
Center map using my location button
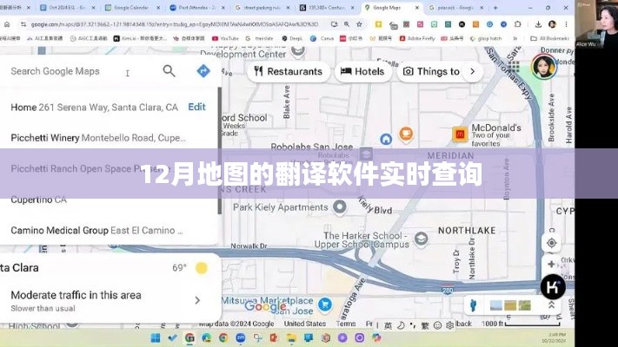click(x=551, y=243)
